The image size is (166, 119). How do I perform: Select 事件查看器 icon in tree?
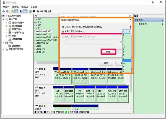(10, 26)
